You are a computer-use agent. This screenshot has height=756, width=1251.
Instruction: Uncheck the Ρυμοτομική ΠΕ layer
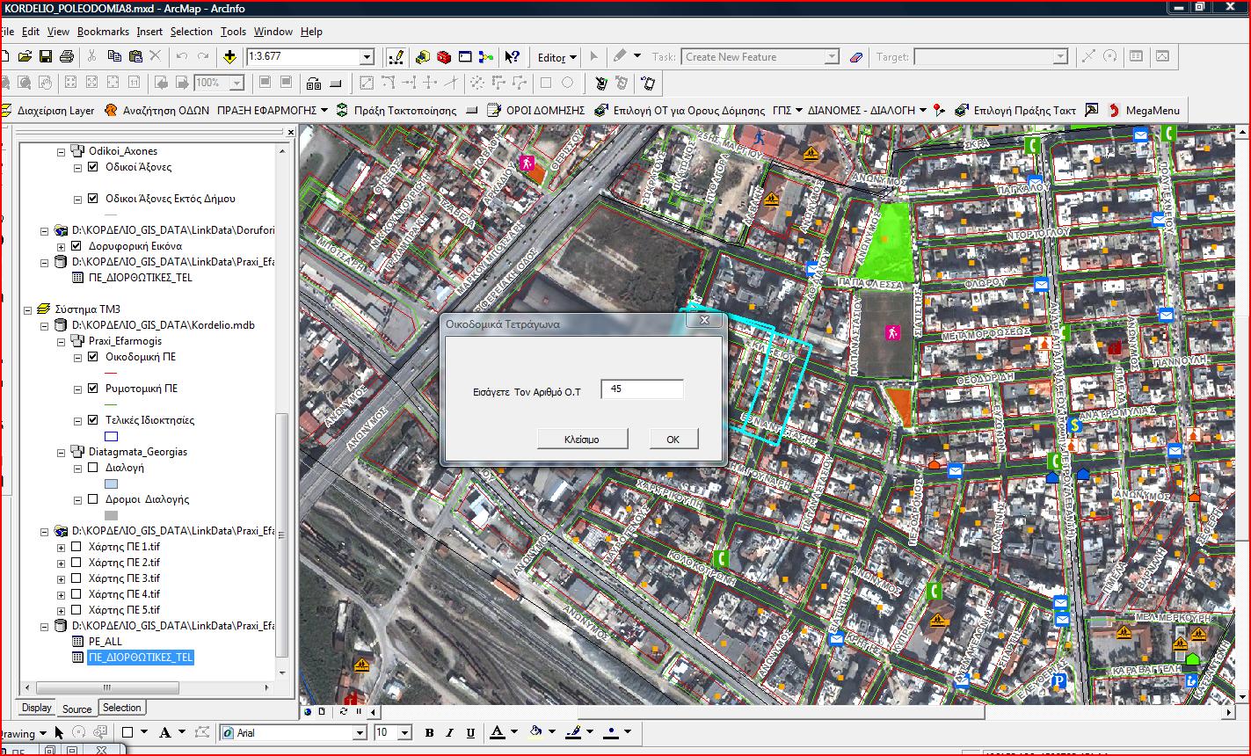[x=92, y=389]
